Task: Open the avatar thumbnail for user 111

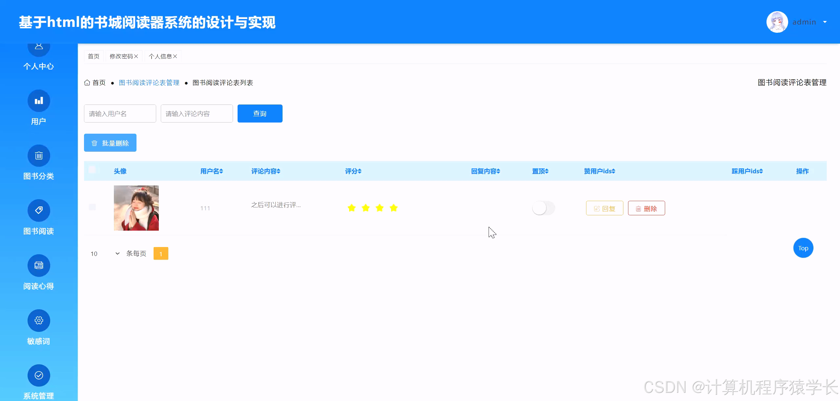Action: coord(136,208)
